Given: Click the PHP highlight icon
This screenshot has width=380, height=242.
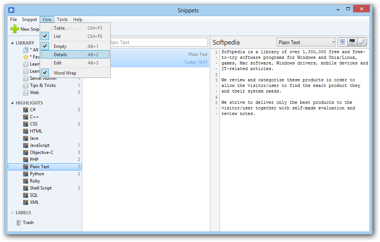Looking at the screenshot, I should [x=25, y=160].
